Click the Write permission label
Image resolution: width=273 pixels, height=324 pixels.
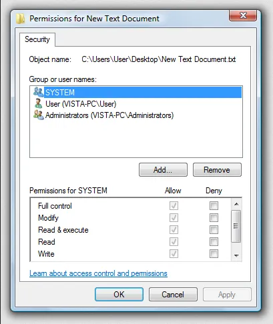[x=46, y=254]
